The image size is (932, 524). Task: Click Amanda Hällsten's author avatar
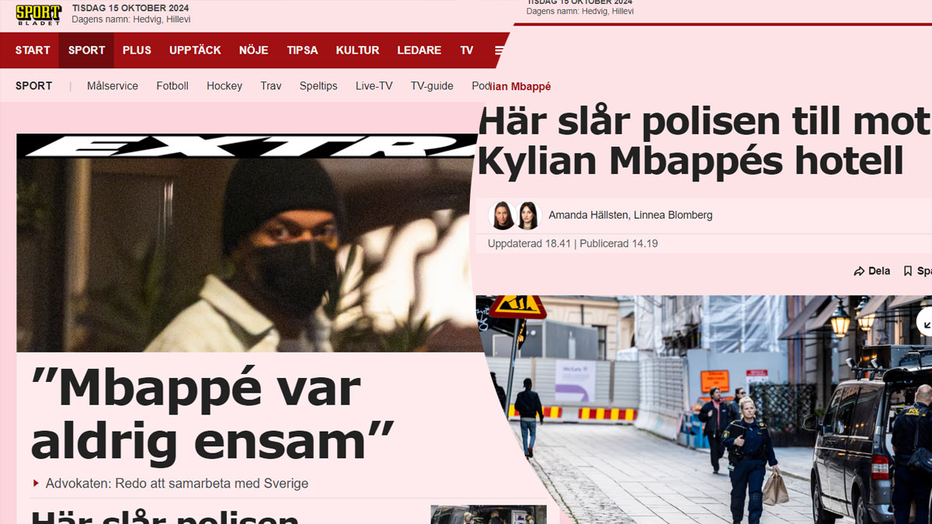tap(503, 215)
